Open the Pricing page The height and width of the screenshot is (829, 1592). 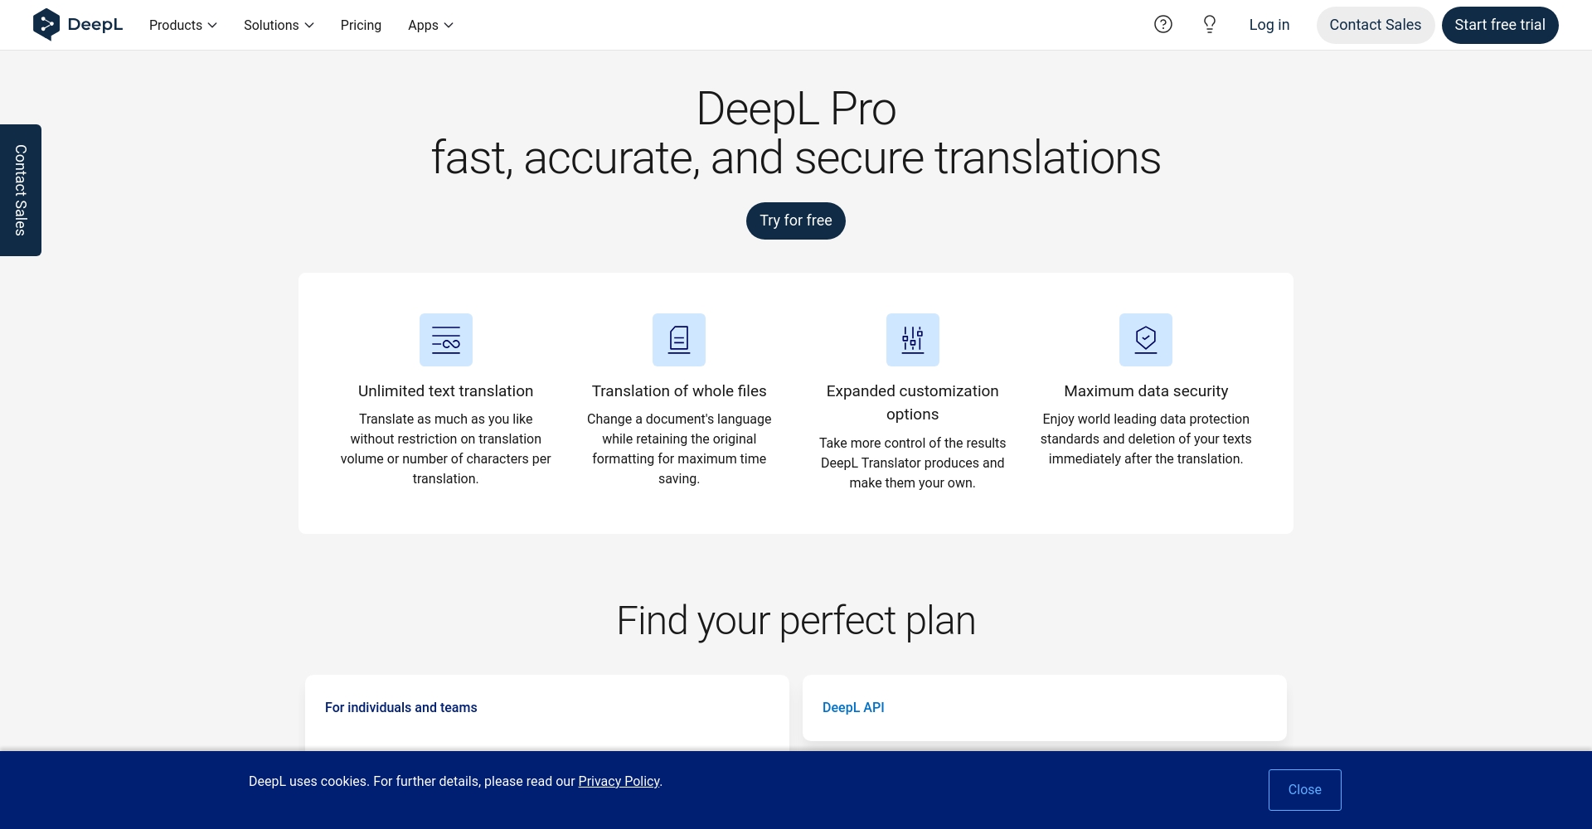click(x=361, y=25)
